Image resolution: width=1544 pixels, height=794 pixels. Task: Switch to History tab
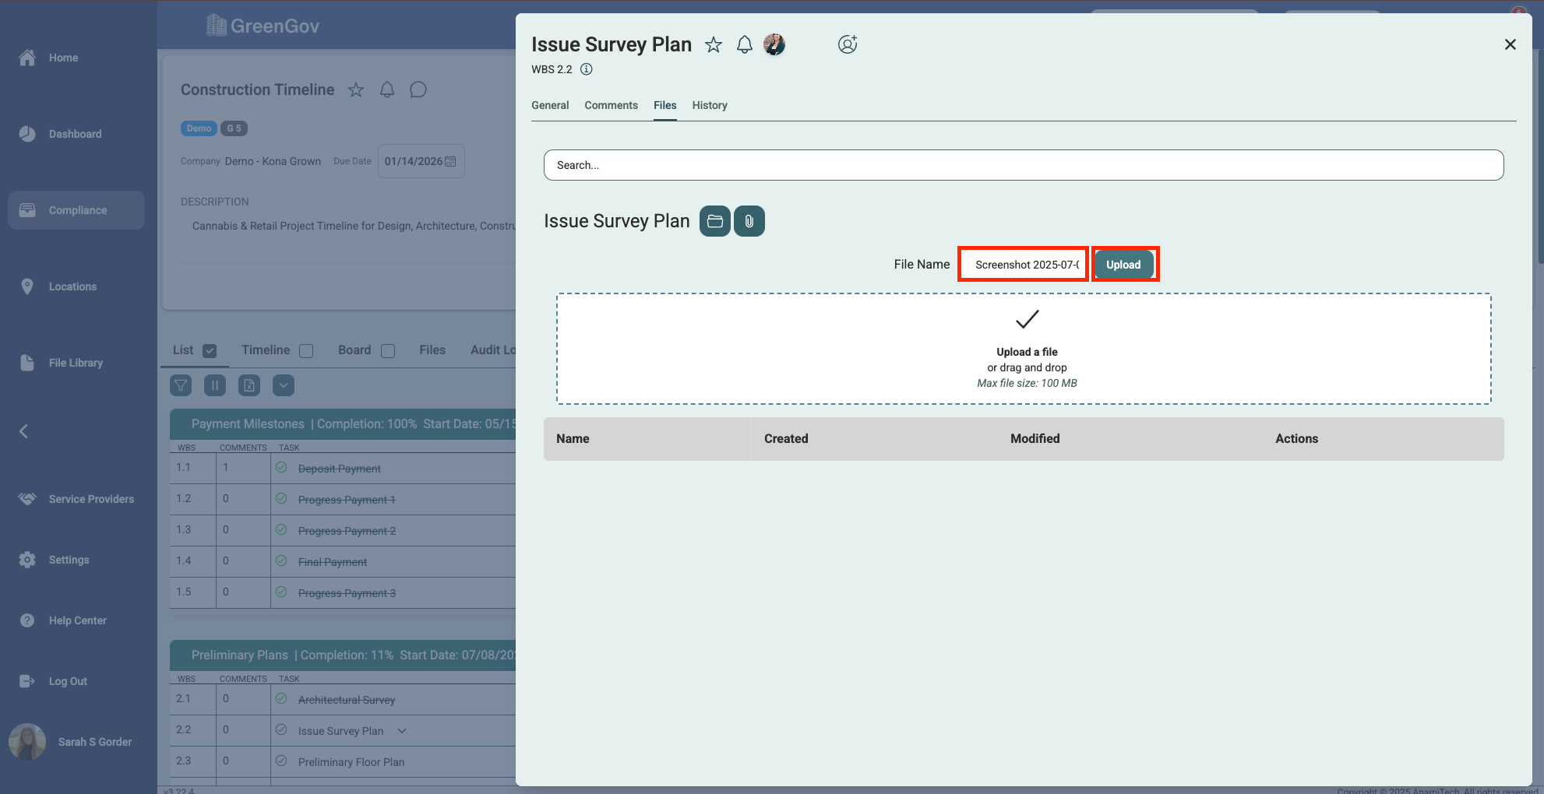(710, 105)
